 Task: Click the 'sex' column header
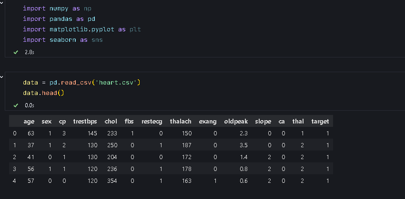coord(47,122)
